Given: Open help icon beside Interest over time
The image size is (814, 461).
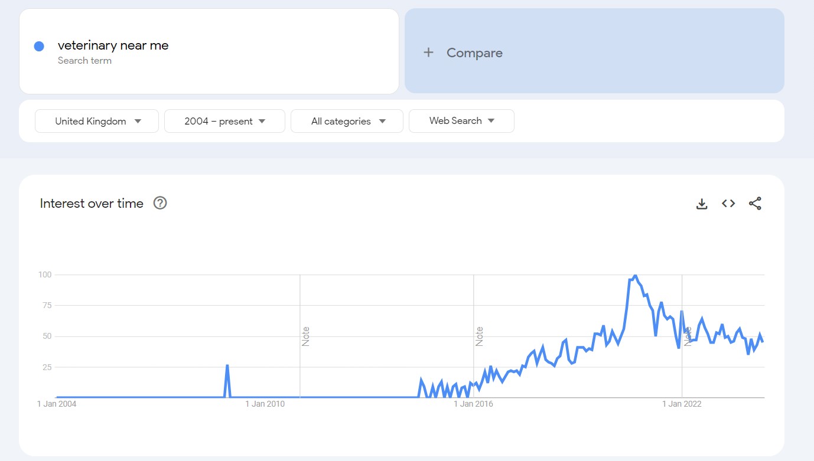Looking at the screenshot, I should tap(160, 203).
